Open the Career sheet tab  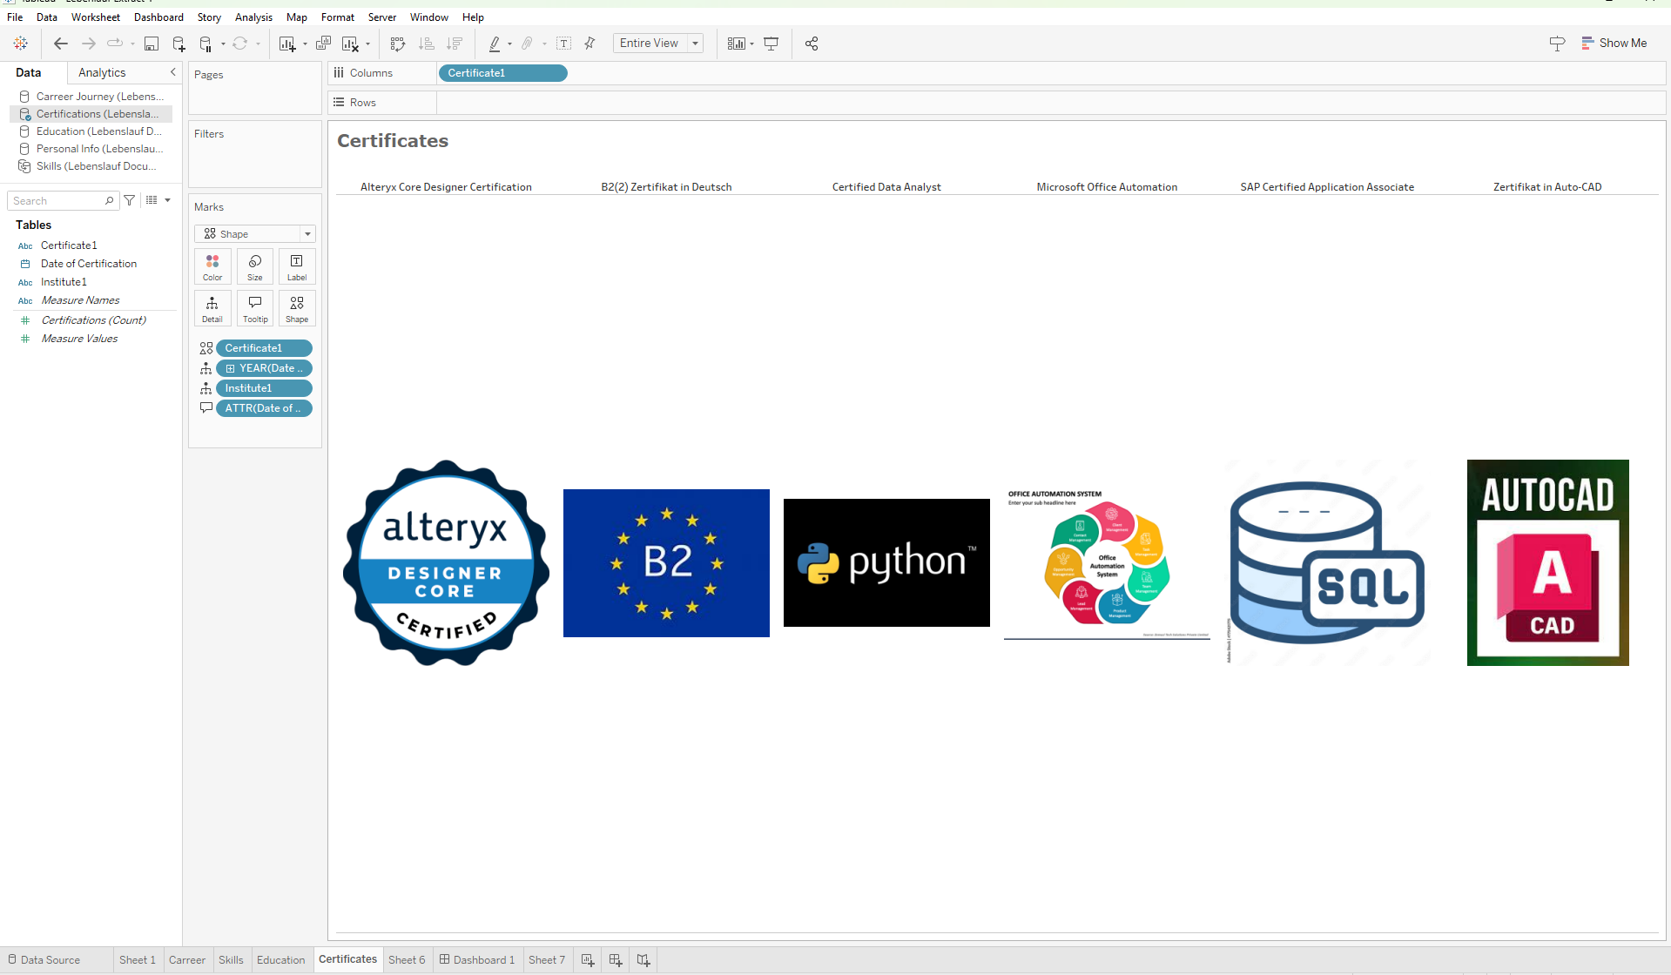(187, 959)
